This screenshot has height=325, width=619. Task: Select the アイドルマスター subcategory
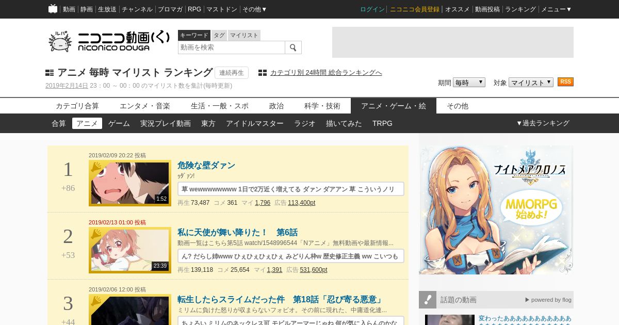click(255, 123)
